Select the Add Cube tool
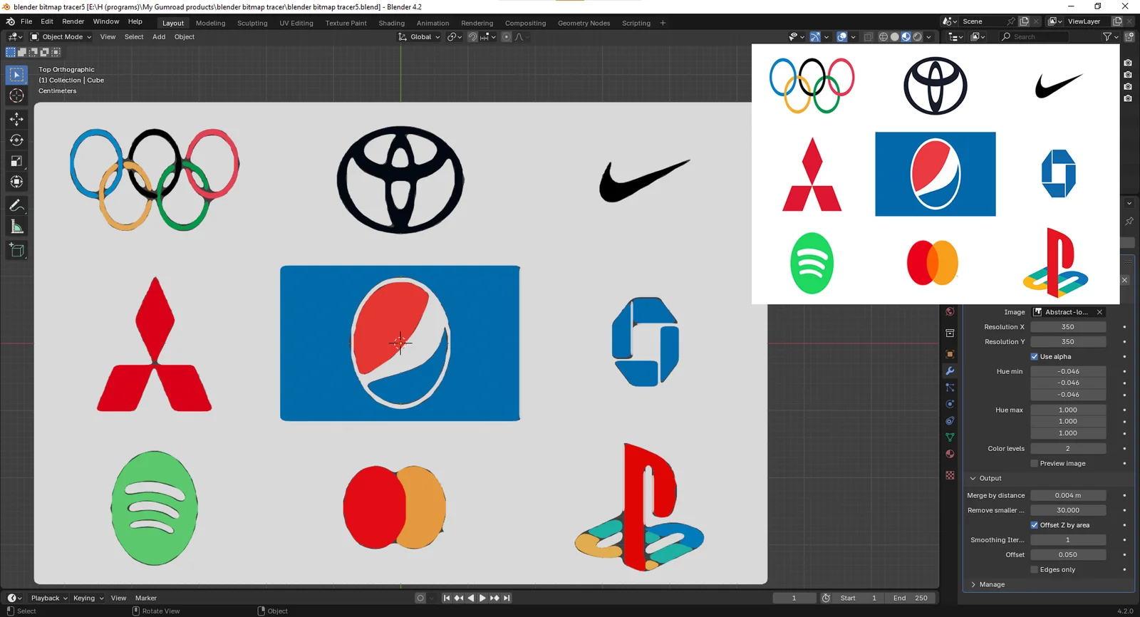The width and height of the screenshot is (1140, 617). (16, 250)
